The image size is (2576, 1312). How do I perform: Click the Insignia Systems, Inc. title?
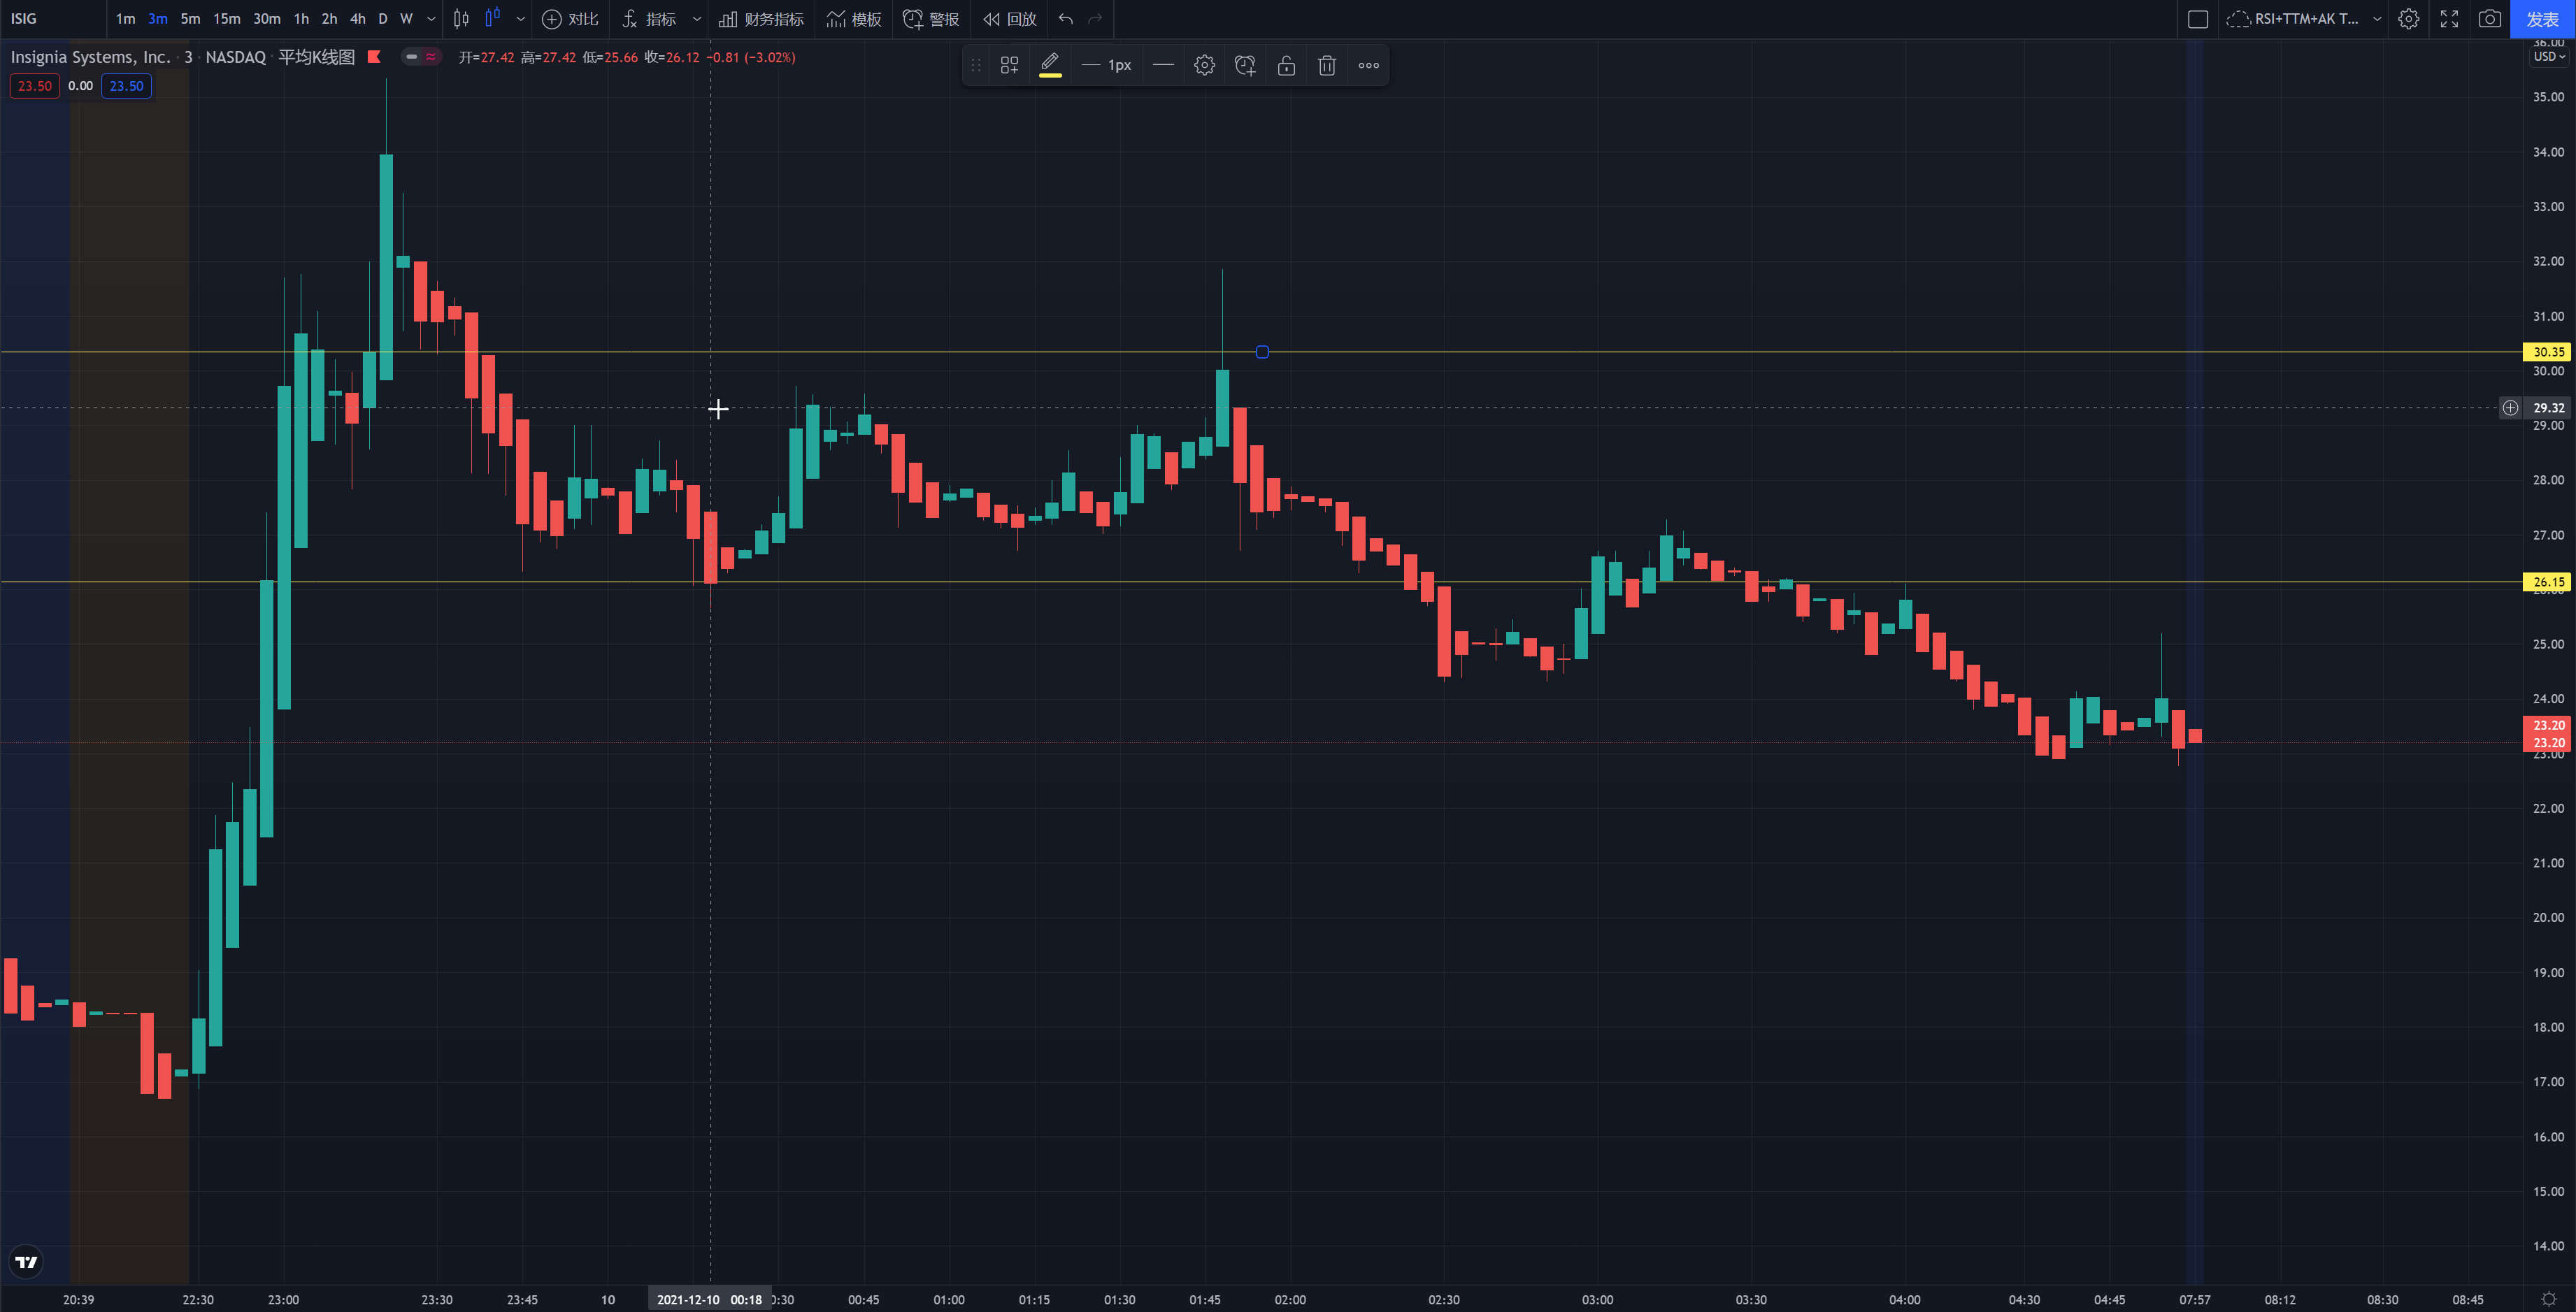[90, 57]
